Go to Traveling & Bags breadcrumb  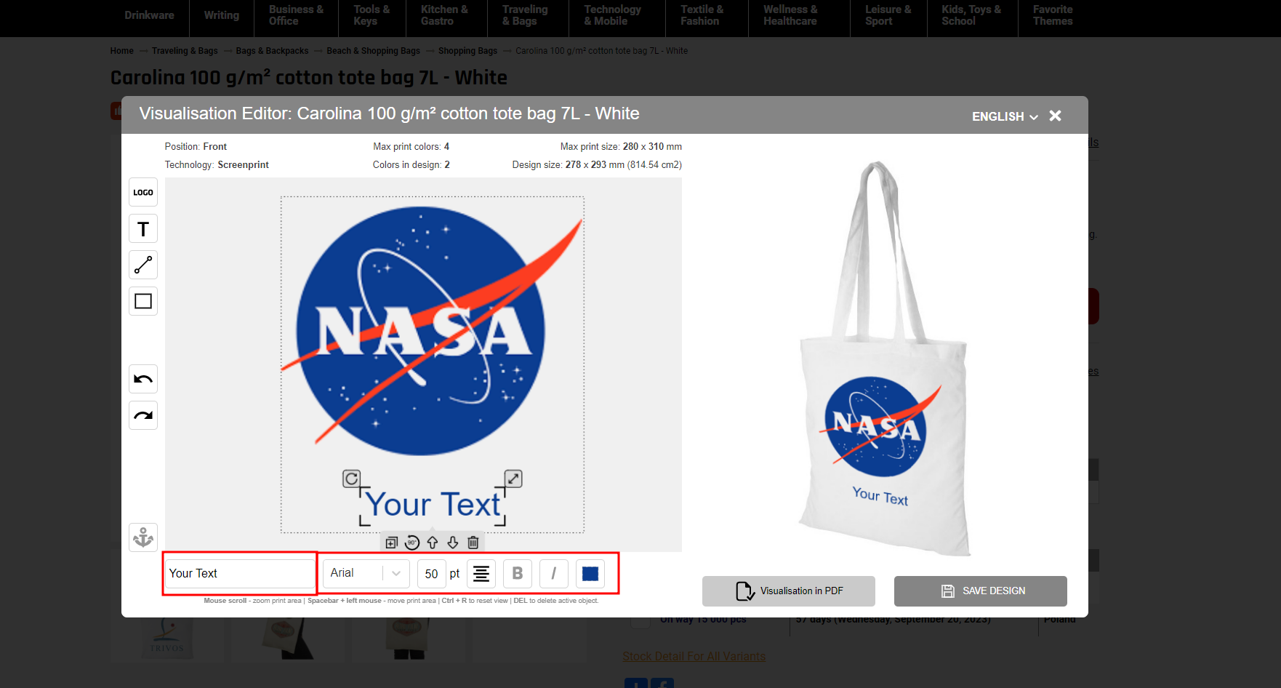pyautogui.click(x=185, y=51)
